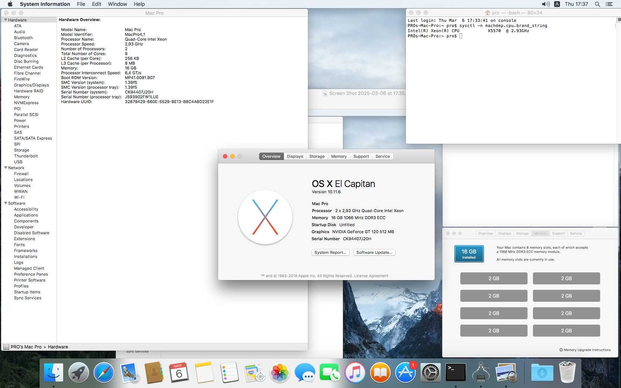Open Notes icon in dock
Viewport: 621px width, 388px height.
pos(204,372)
